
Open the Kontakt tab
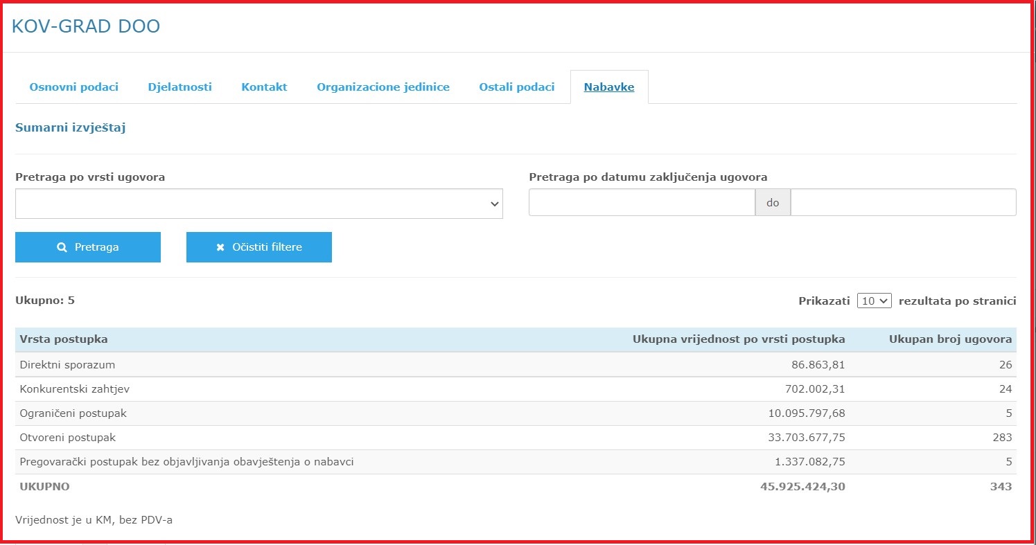[264, 87]
